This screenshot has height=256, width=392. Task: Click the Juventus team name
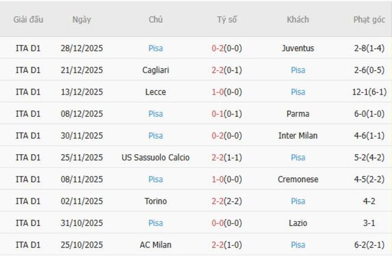click(x=298, y=48)
